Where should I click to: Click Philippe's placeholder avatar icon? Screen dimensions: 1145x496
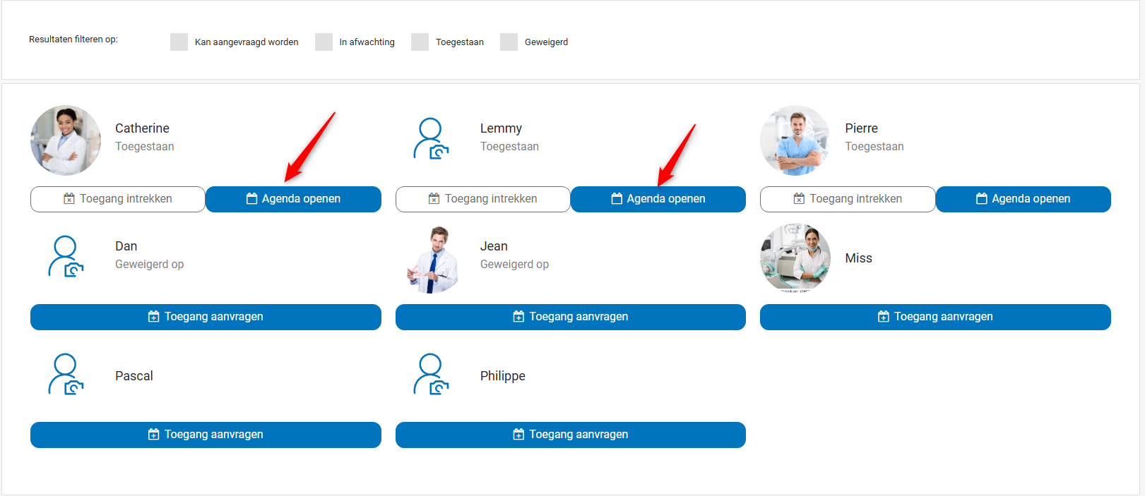pos(431,375)
